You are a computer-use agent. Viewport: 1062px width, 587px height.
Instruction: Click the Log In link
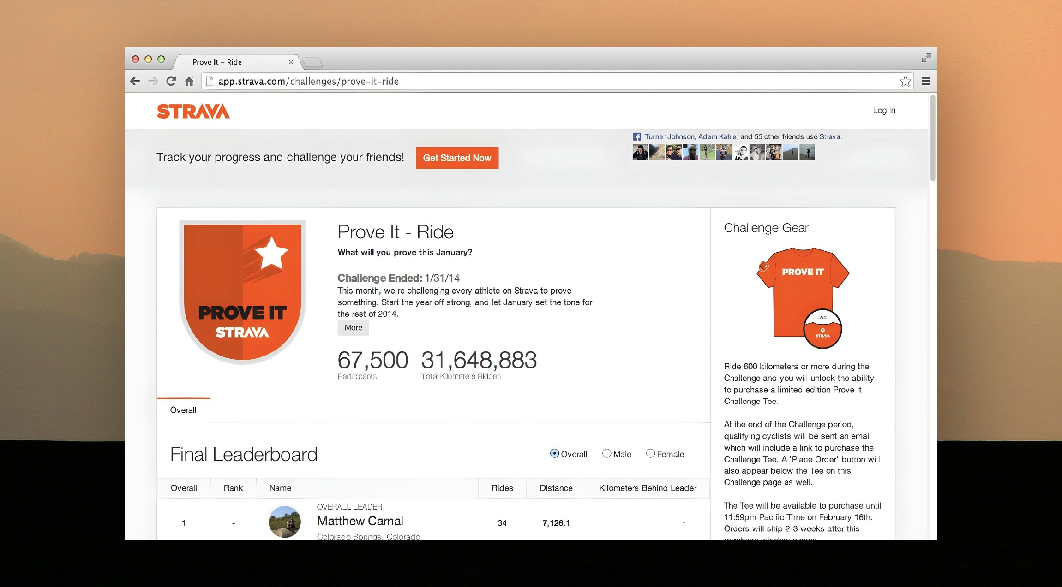(x=884, y=110)
